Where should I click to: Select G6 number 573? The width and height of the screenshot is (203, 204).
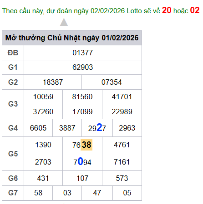tap(122, 178)
